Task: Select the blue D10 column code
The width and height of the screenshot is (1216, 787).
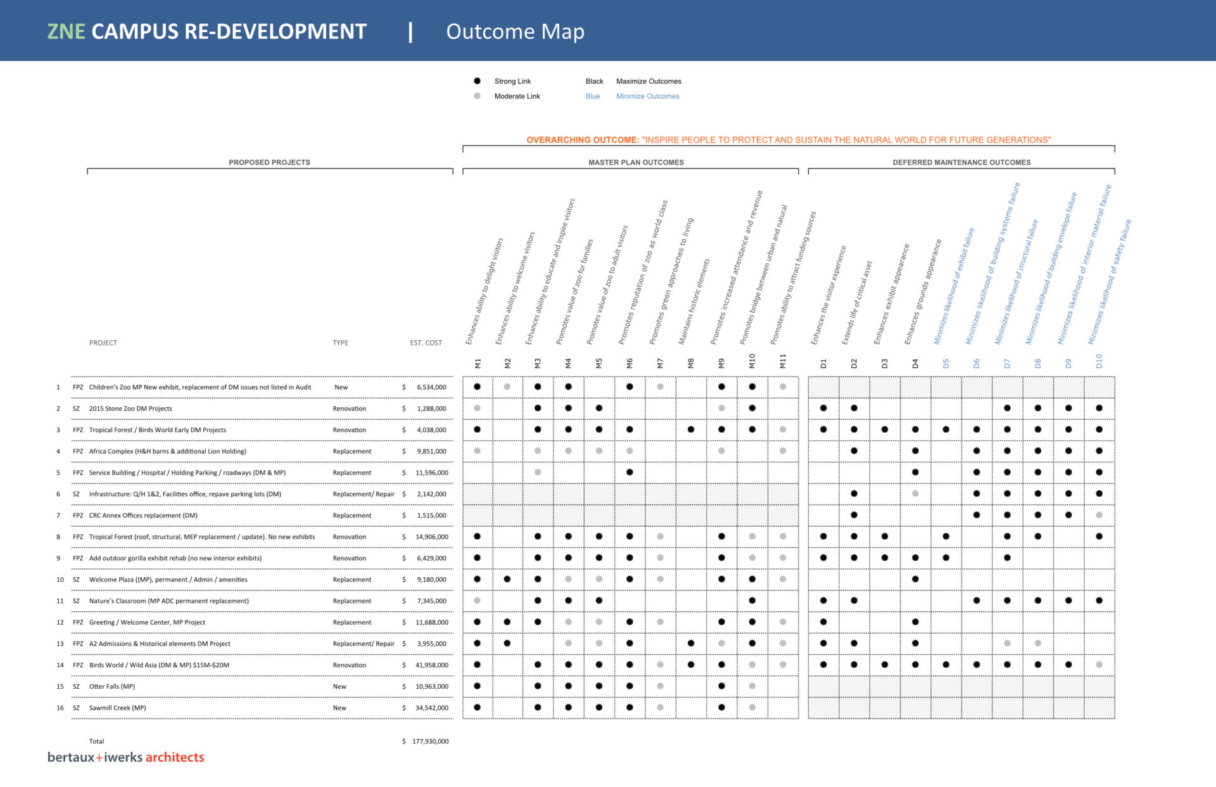Action: coord(1099,362)
